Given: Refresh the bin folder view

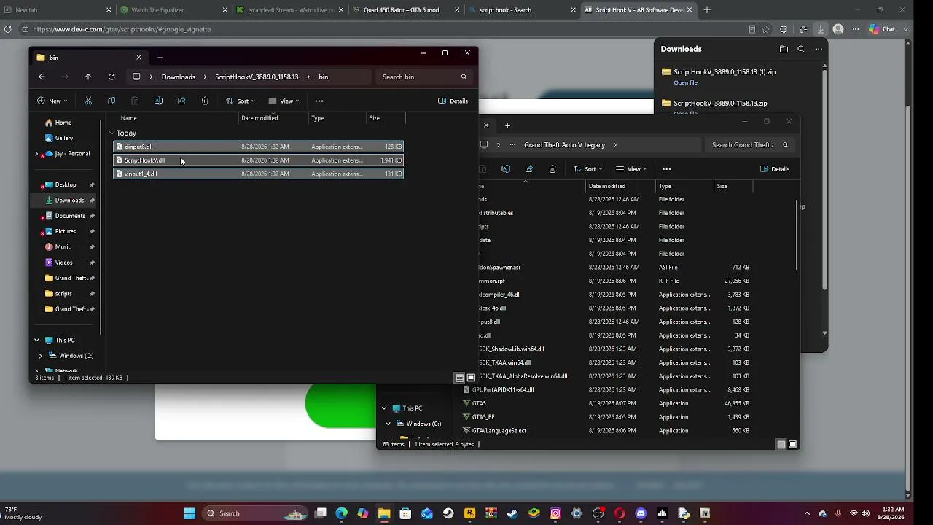Looking at the screenshot, I should (112, 77).
